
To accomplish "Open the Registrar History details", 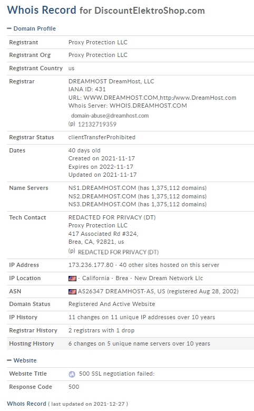I will point(101,330).
